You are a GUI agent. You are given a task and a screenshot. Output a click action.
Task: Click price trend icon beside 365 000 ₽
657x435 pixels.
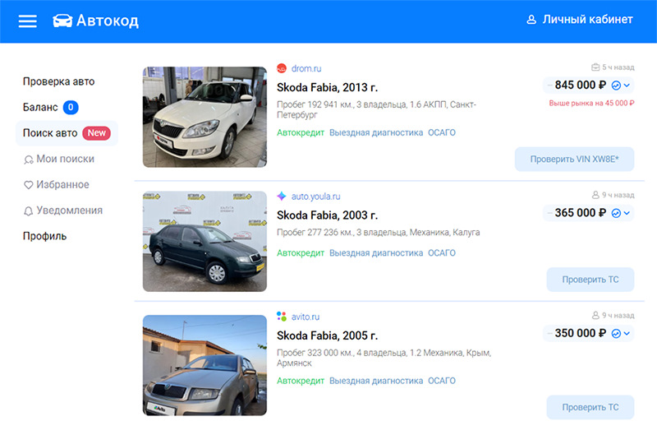coord(616,213)
